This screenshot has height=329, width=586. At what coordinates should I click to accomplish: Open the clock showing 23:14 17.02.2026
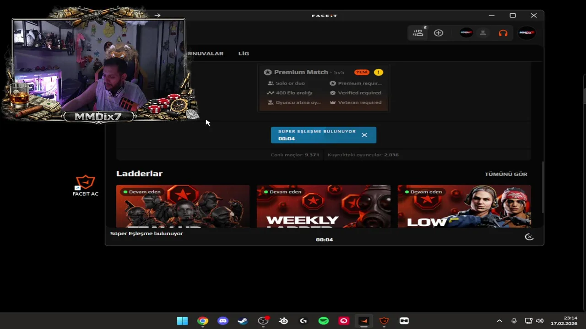click(x=564, y=321)
